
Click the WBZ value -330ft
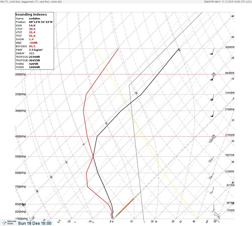pos(33,43)
